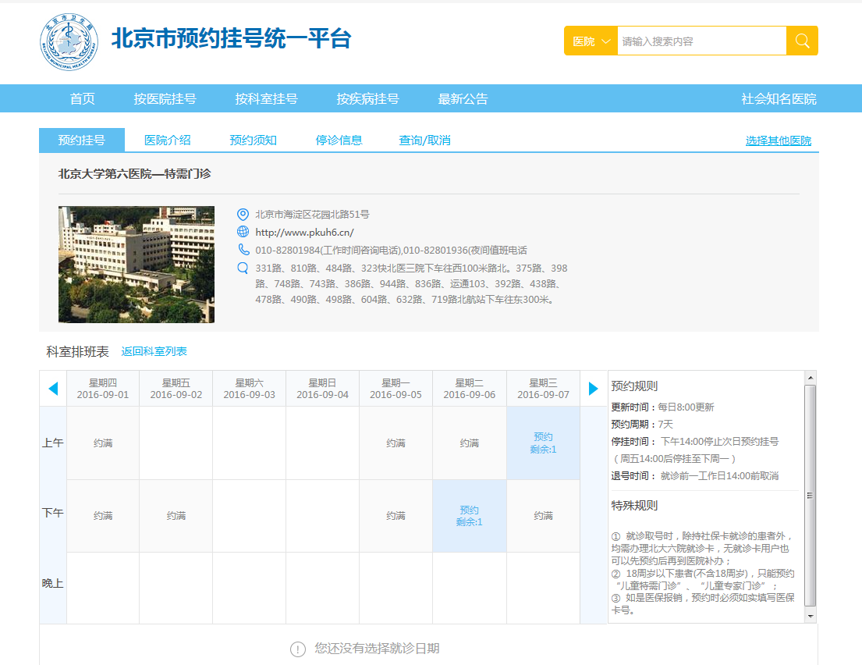Image resolution: width=862 pixels, height=665 pixels.
Task: Click the 预约规则 panel scrollbar thumb
Action: [811, 496]
